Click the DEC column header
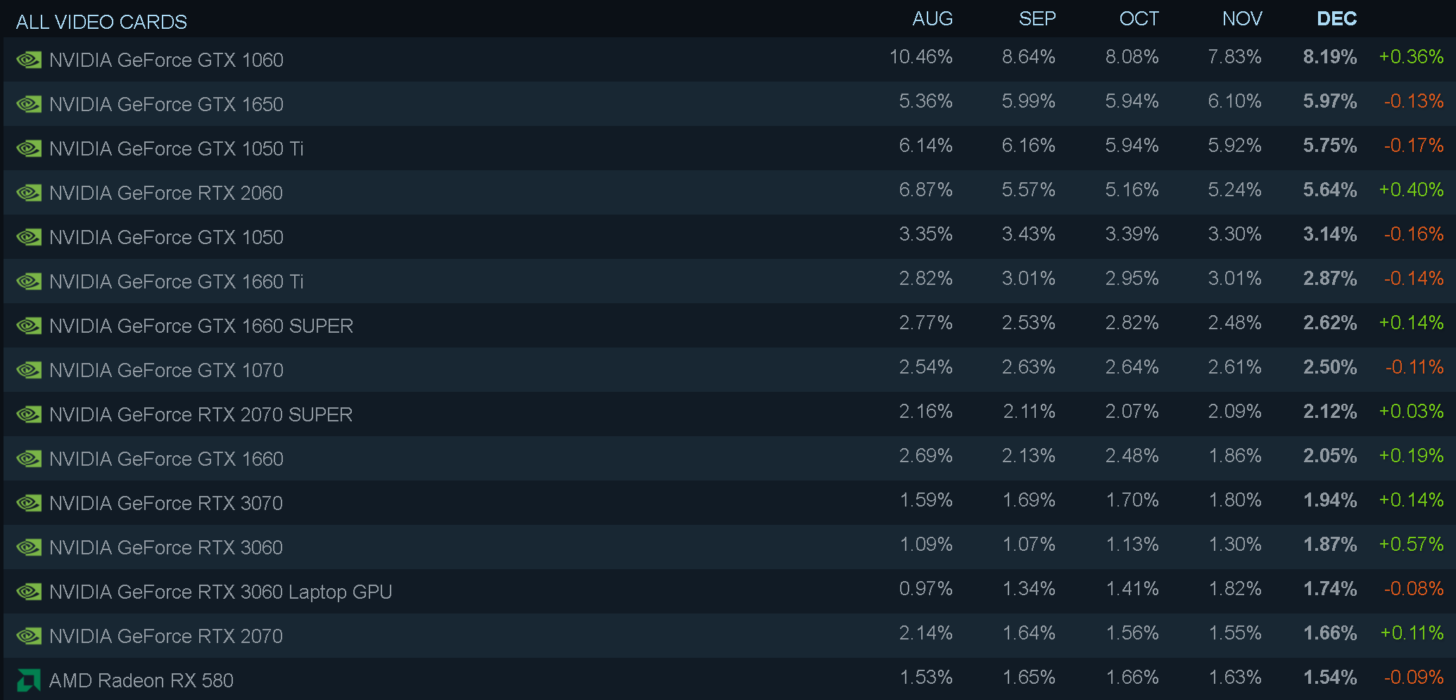Image resolution: width=1456 pixels, height=700 pixels. click(x=1336, y=19)
